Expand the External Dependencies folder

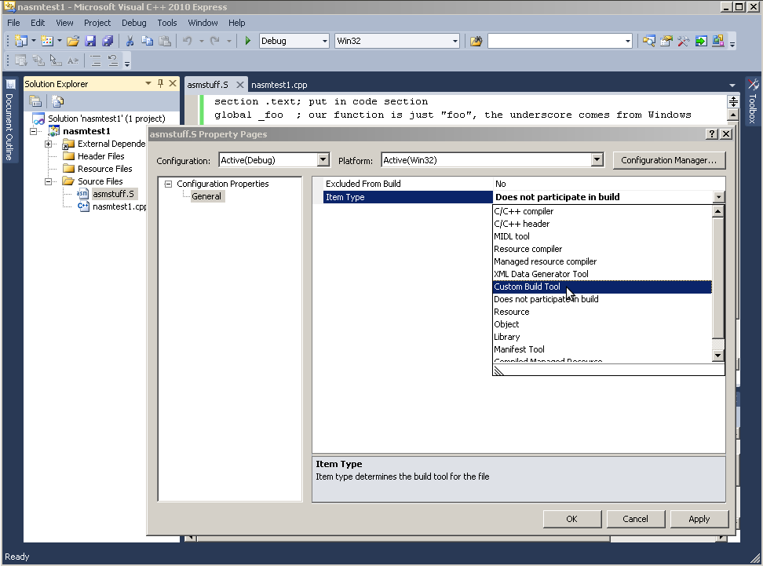[x=48, y=144]
